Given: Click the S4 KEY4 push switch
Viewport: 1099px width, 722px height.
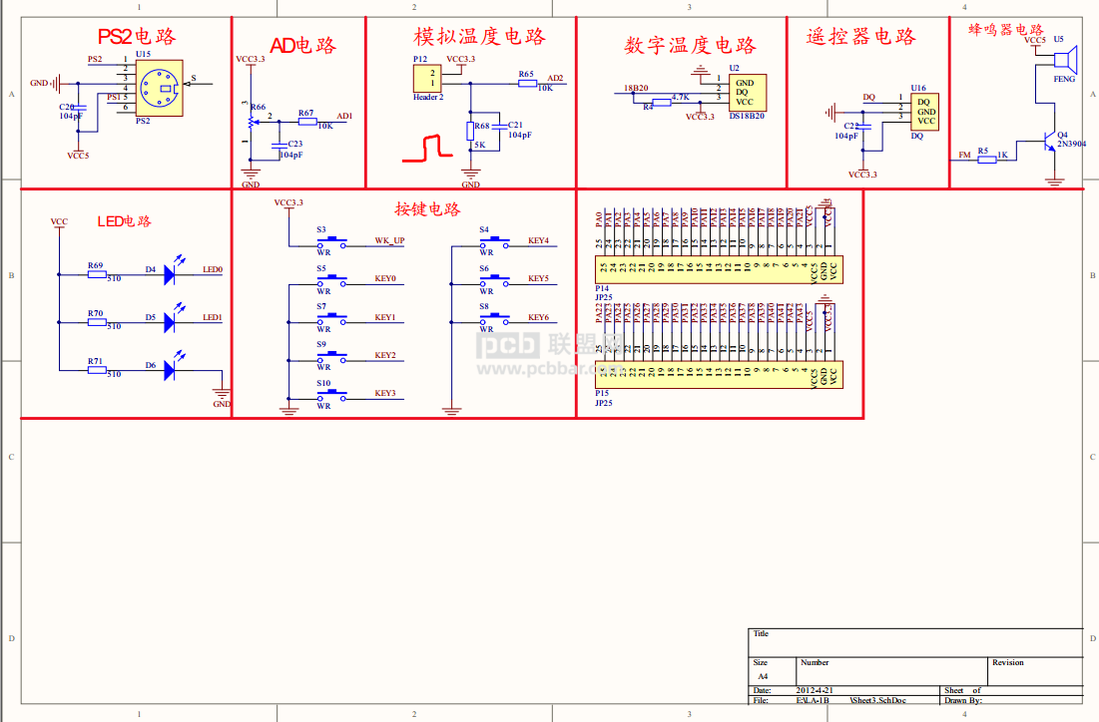Looking at the screenshot, I should [494, 241].
